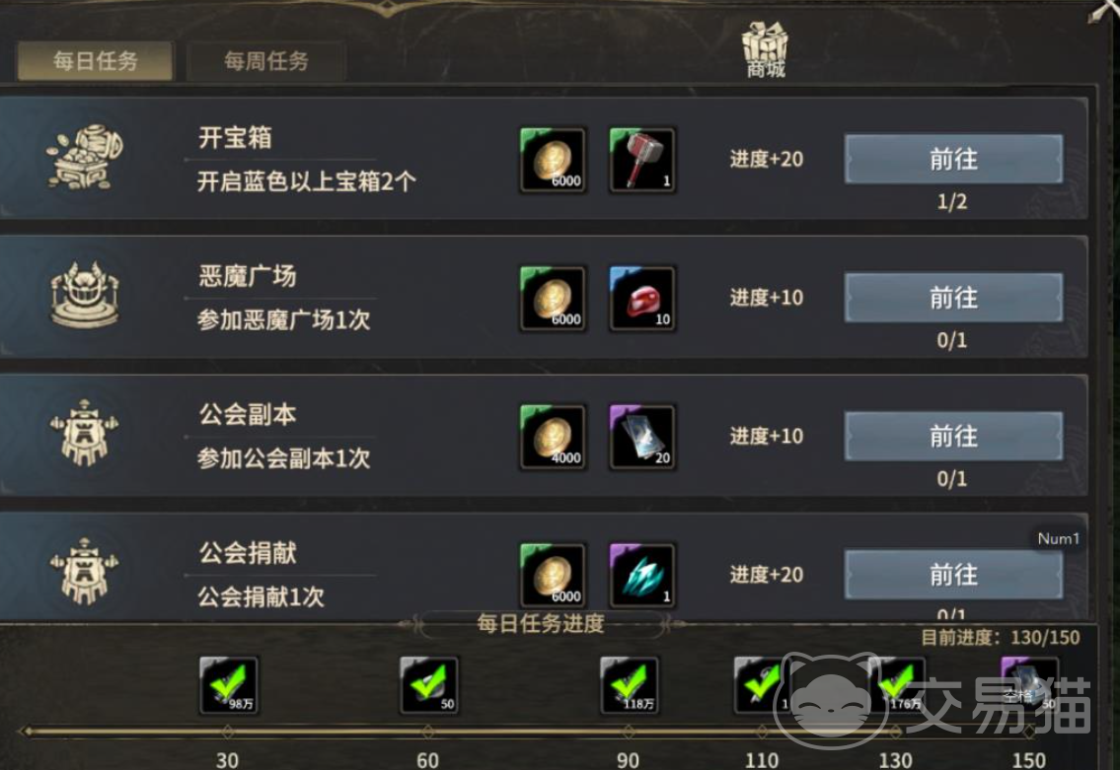Click the unclaimed 150-progress purple reward

pyautogui.click(x=1029, y=685)
